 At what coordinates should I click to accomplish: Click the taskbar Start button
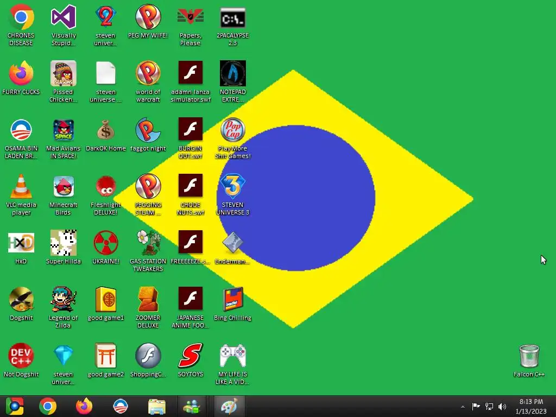(x=15, y=406)
